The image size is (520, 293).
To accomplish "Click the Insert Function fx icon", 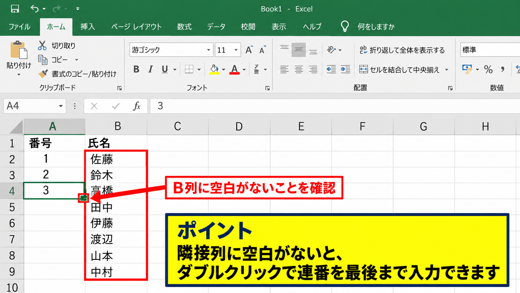I will (x=137, y=106).
